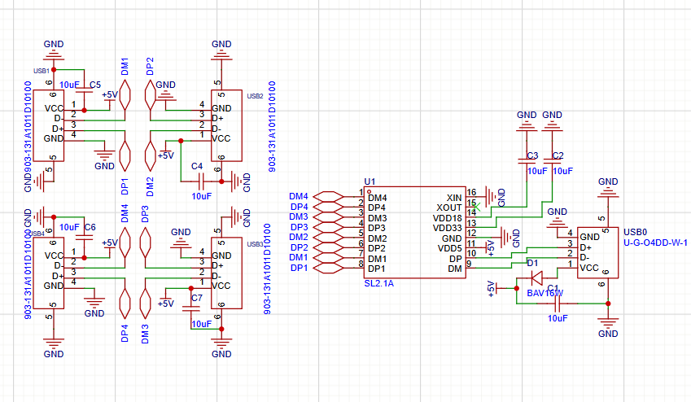Select the XIN pin label on U1
Image resolution: width=691 pixels, height=402 pixels.
point(454,198)
